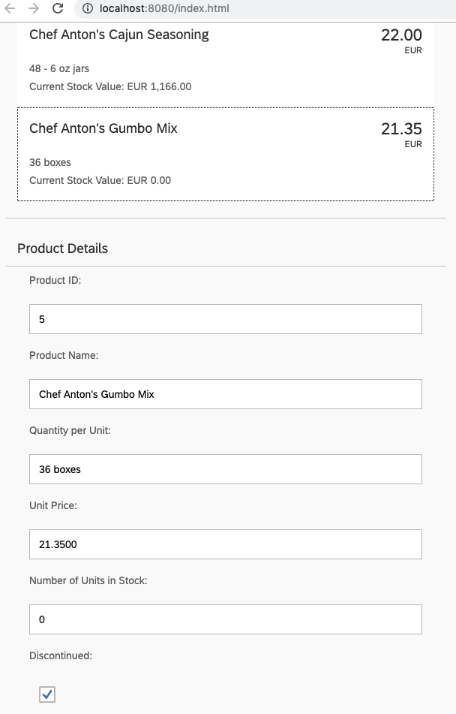
Task: Open the site information icon beside the URL
Action: tap(86, 9)
